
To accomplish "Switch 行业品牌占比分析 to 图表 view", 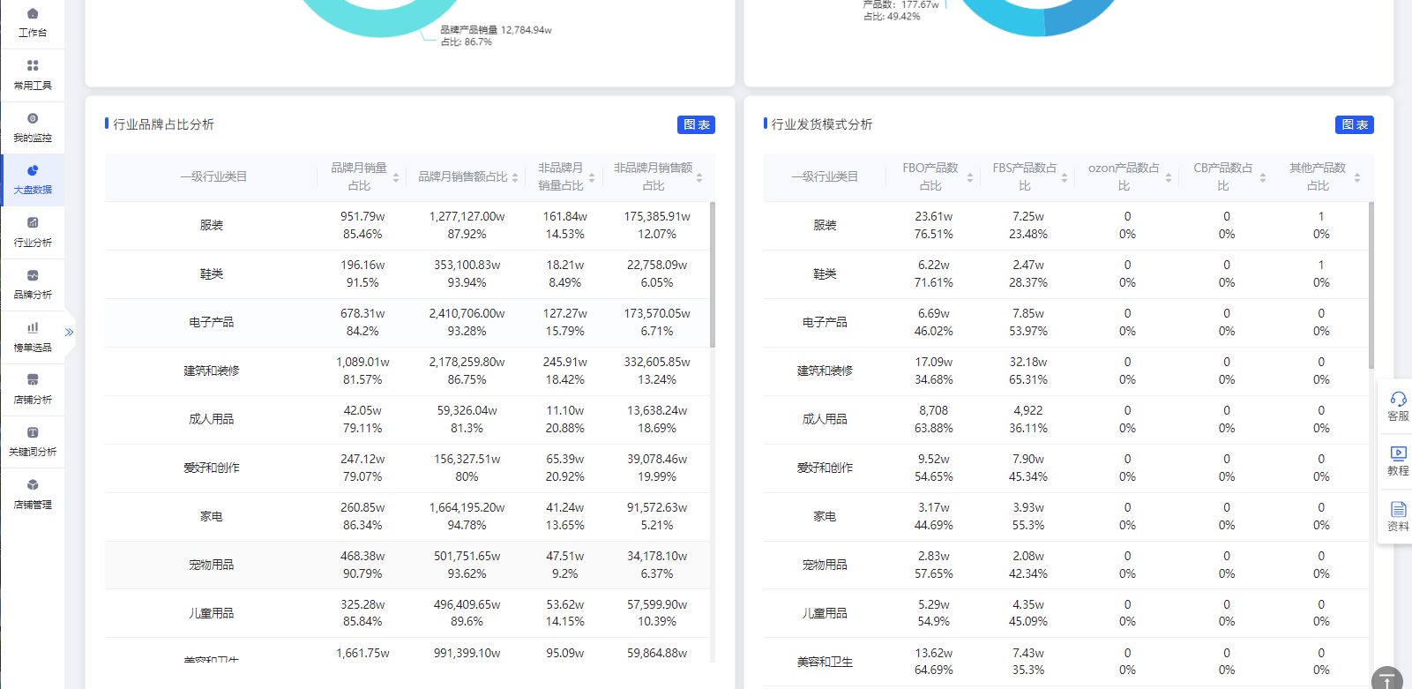I will 696,125.
